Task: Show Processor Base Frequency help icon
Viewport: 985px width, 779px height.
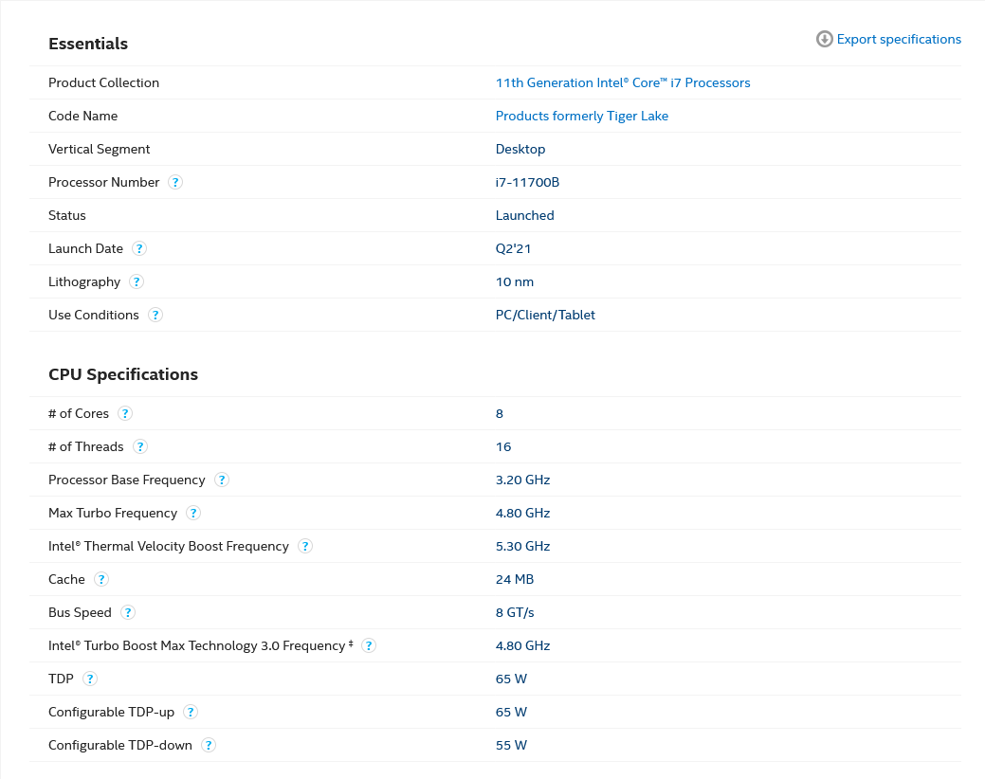Action: point(221,480)
